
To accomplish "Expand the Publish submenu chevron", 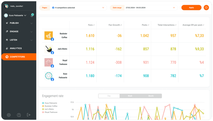I will click(31, 23).
